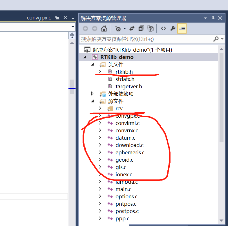Open View Code via the <> icon
Screen dimensions: 228x226
163,28
